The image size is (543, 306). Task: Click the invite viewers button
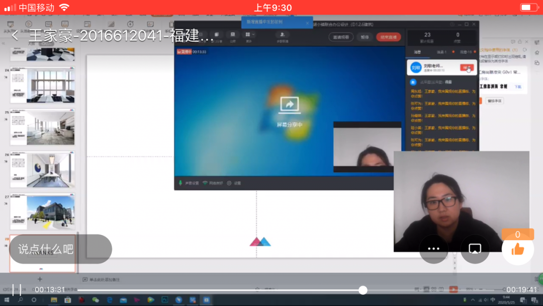(341, 37)
